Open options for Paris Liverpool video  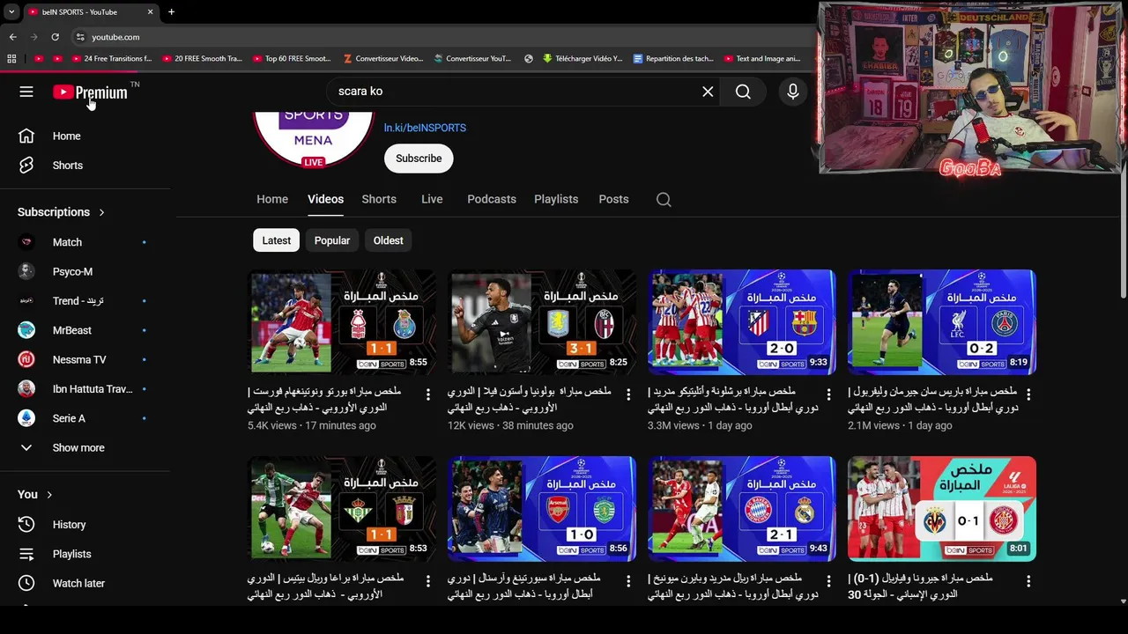tap(1028, 394)
